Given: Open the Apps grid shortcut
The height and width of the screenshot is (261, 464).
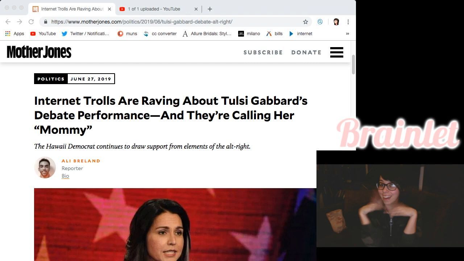Looking at the screenshot, I should [14, 34].
